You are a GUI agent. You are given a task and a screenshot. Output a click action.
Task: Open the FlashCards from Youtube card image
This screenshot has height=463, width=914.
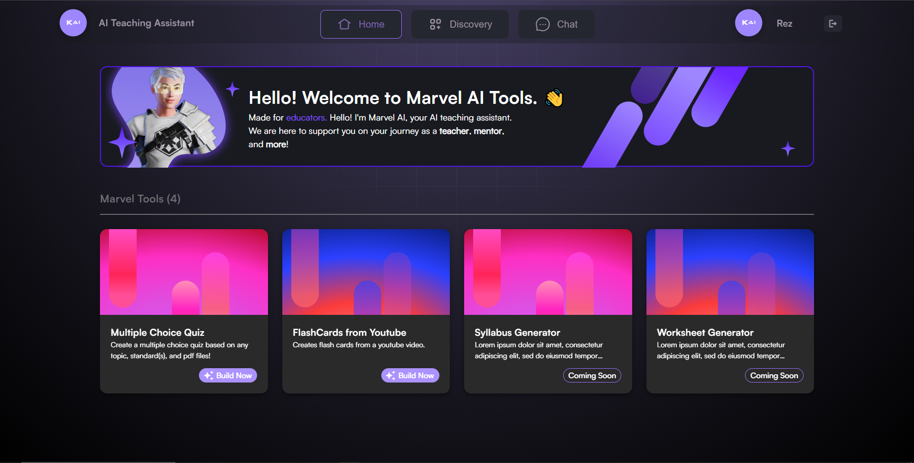(366, 272)
